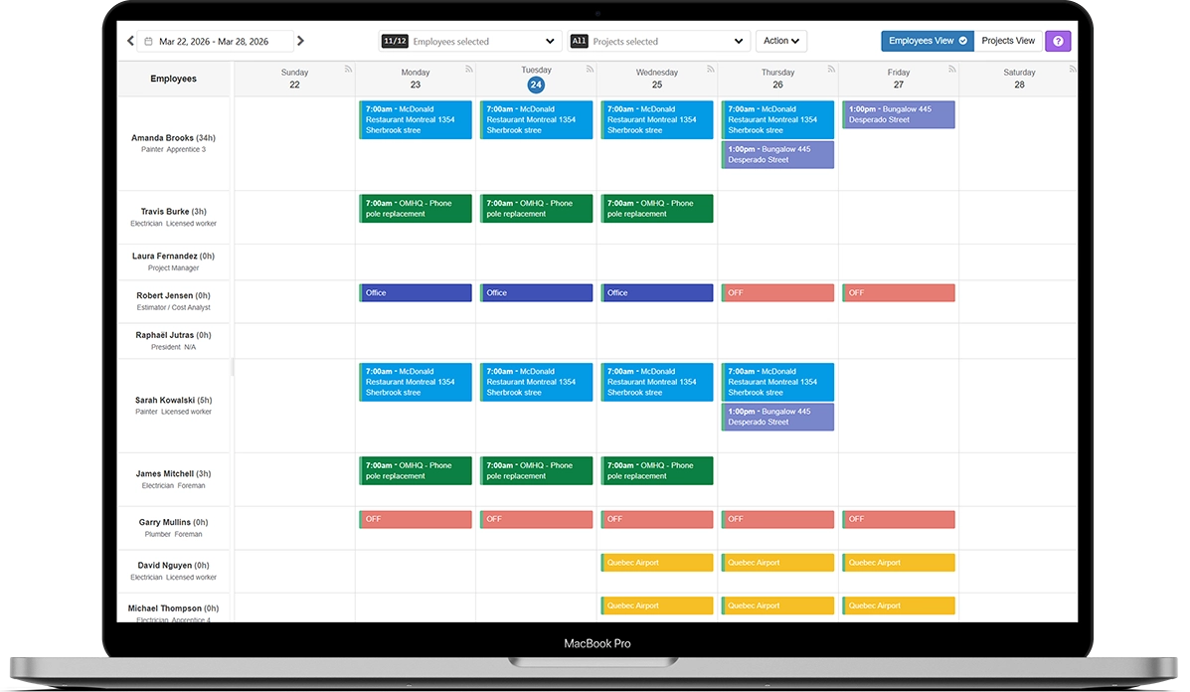Screen dimensions: 1190x692
Task: Open Amanda Brooks Friday Bungalow 445 shift
Action: 898,114
